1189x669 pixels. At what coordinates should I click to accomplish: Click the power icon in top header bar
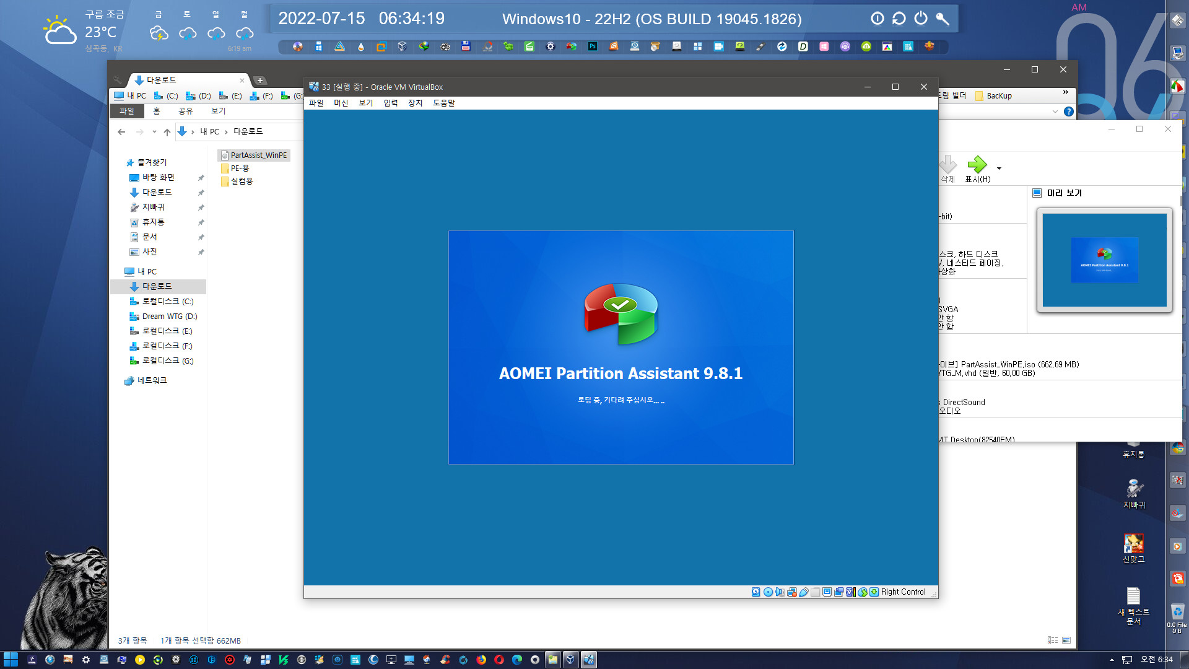(921, 19)
